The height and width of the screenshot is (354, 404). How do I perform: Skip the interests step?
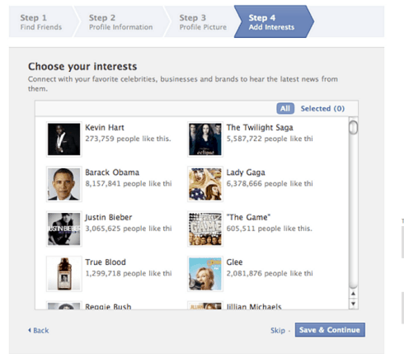point(278,330)
